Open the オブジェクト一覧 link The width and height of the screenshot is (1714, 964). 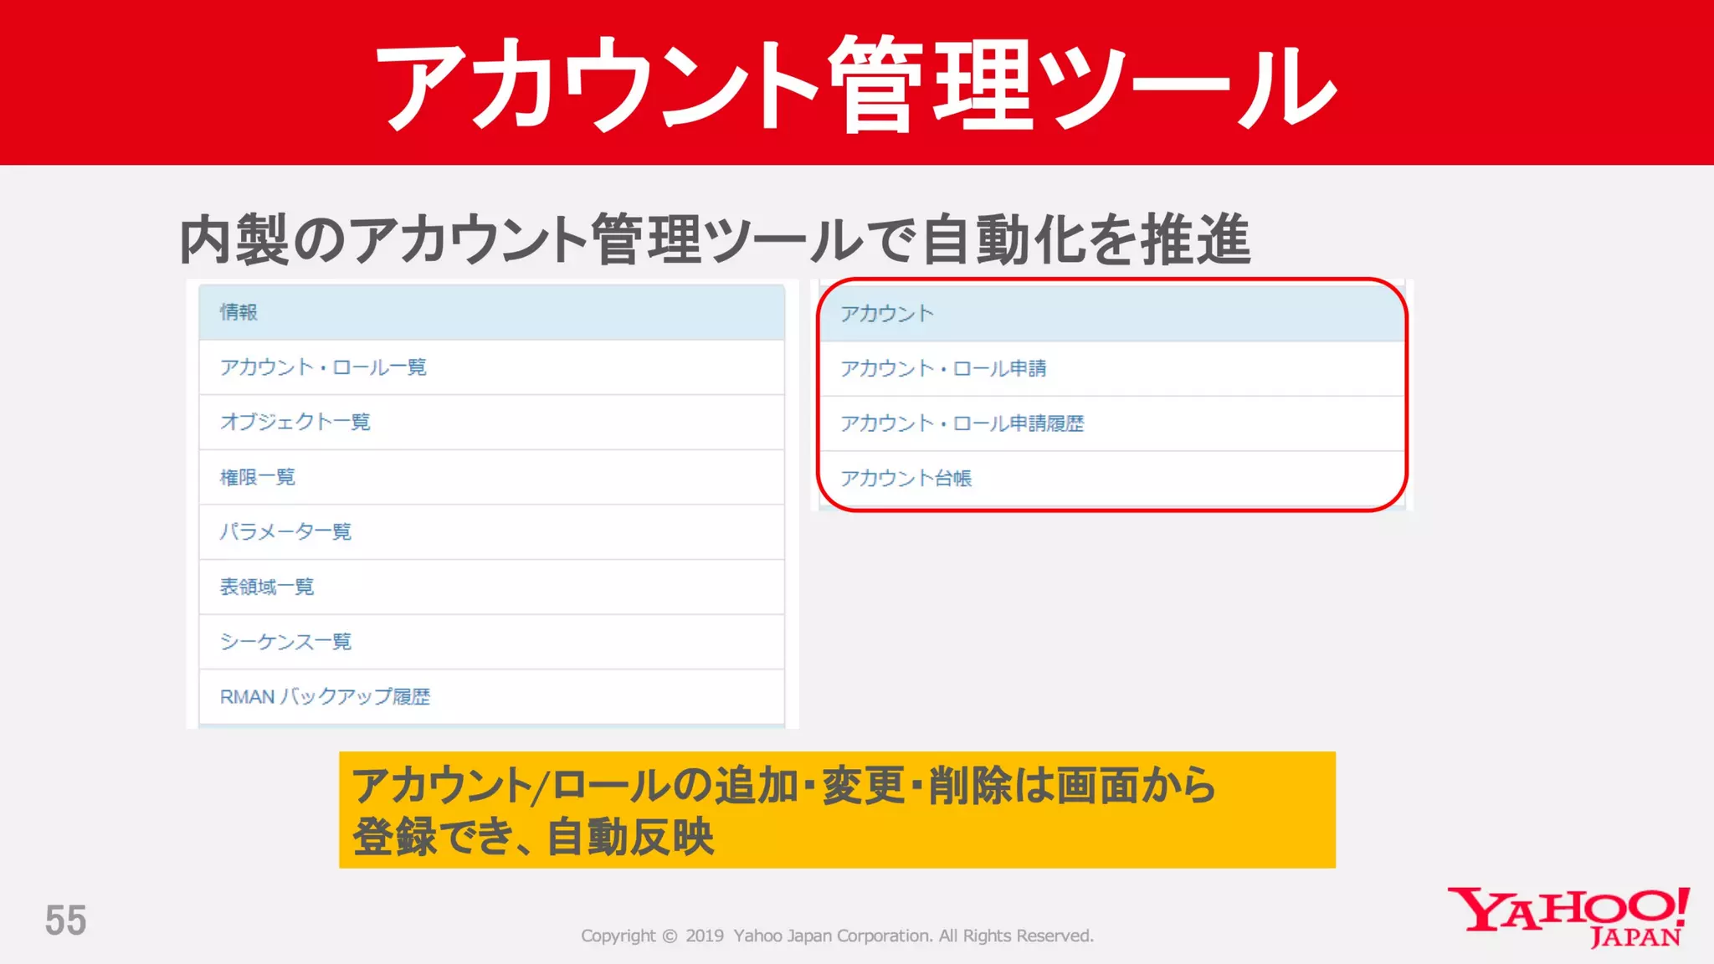[295, 422]
